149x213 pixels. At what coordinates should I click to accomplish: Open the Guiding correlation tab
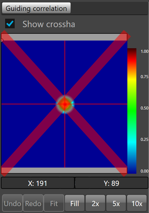pos(36,8)
